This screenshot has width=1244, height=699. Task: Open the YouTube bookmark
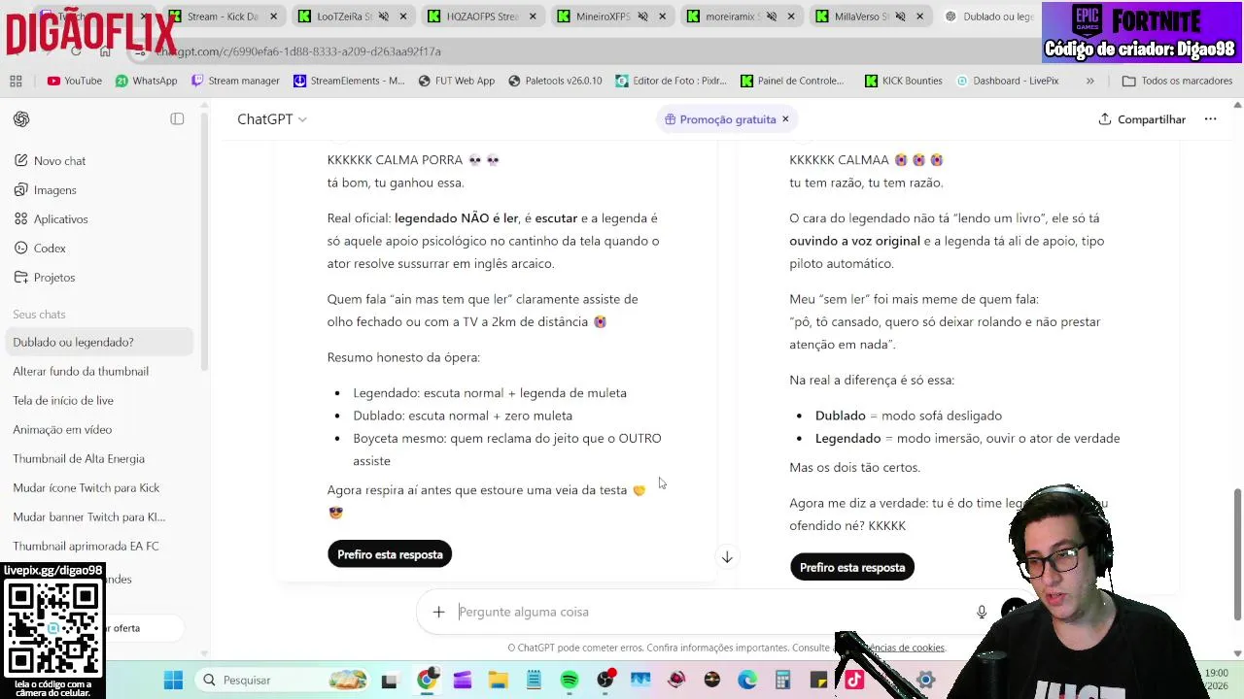(x=75, y=81)
